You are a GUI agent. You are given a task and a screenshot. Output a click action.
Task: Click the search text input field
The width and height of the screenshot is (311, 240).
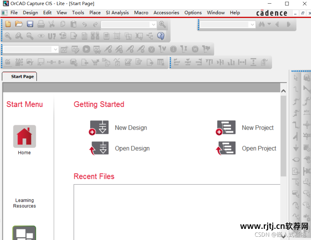[224, 25]
